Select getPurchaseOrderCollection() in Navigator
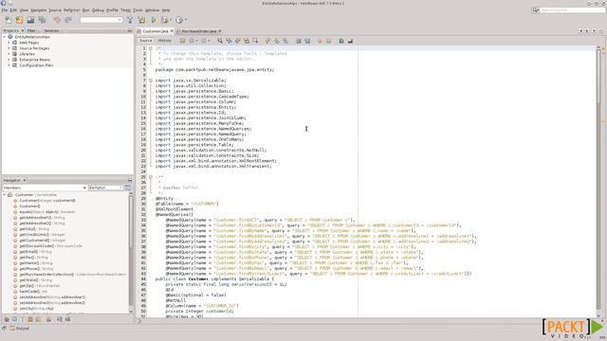The height and width of the screenshot is (341, 607). (x=46, y=275)
